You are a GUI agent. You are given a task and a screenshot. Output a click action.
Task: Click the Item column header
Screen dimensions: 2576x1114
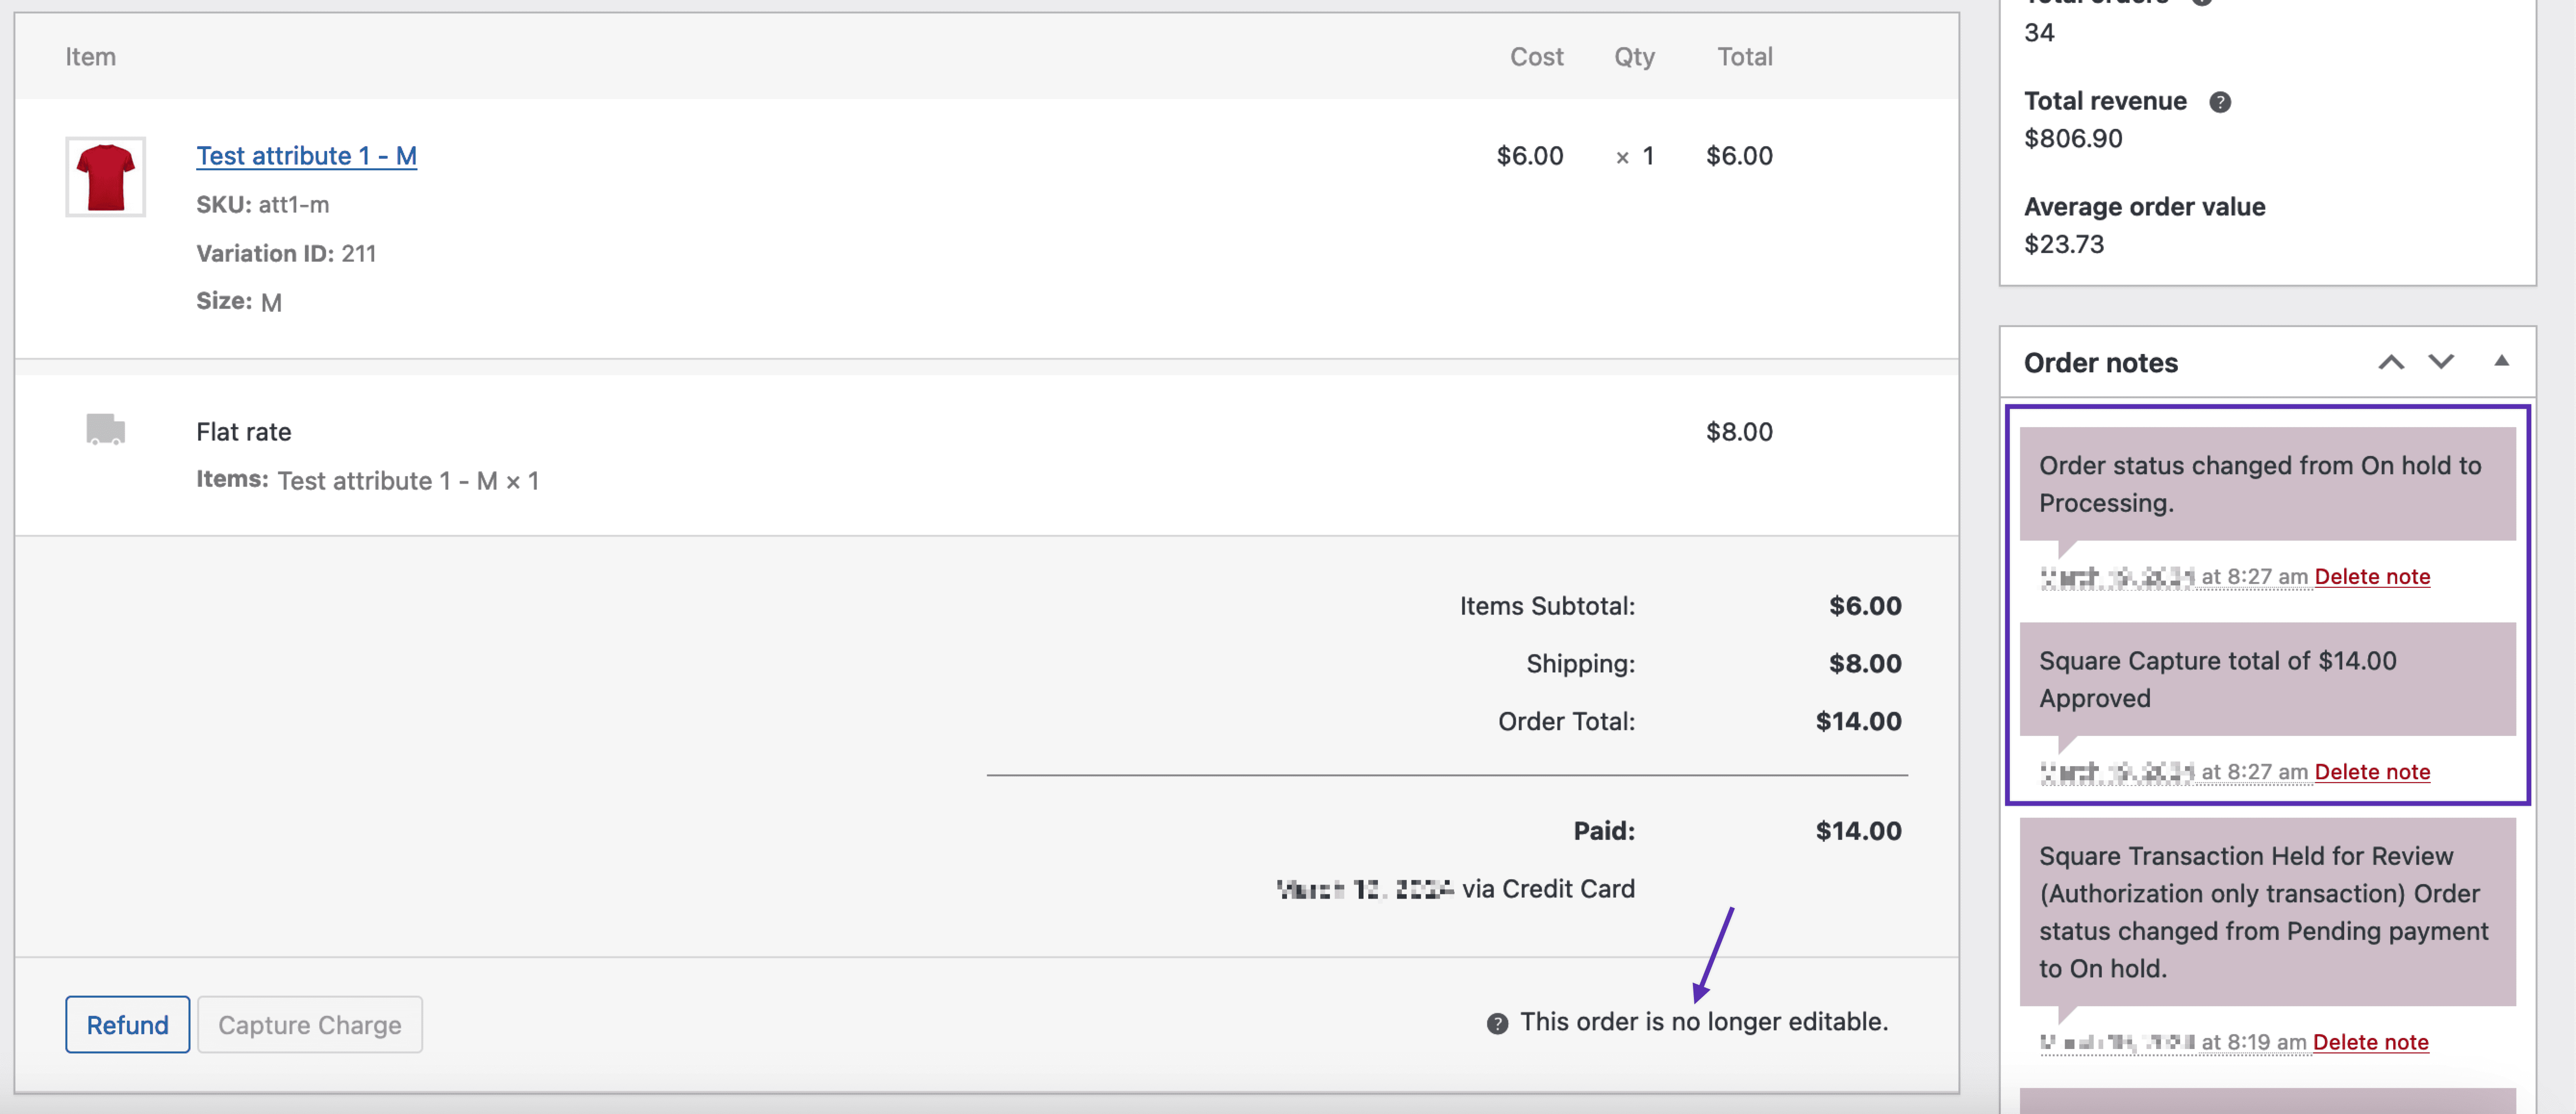[90, 57]
